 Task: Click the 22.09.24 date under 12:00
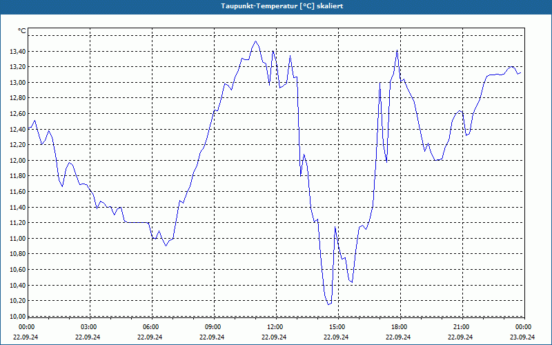coord(274,337)
